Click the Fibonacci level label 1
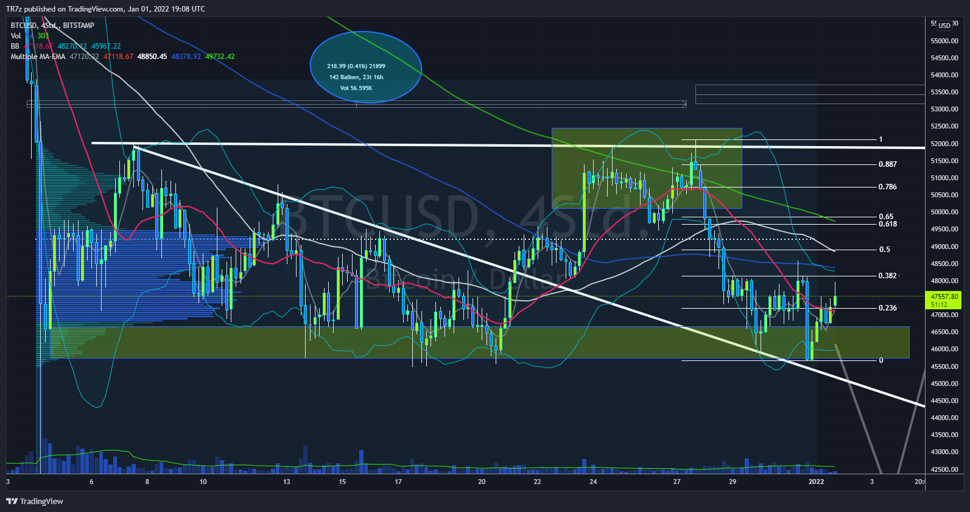 click(x=880, y=139)
